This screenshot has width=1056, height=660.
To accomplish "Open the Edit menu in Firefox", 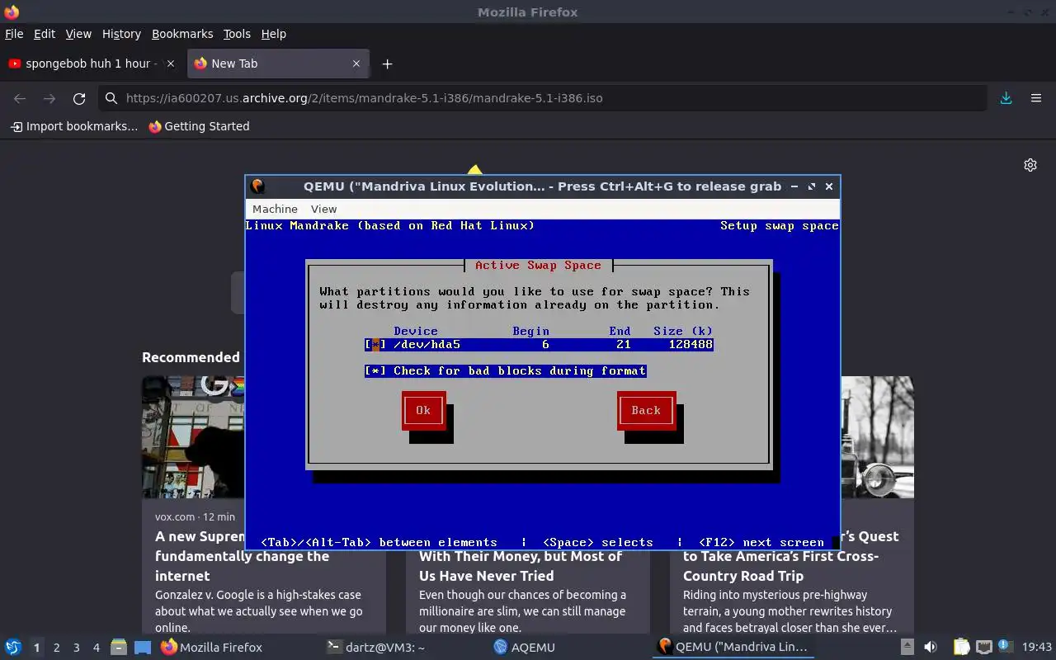I will tap(44, 34).
